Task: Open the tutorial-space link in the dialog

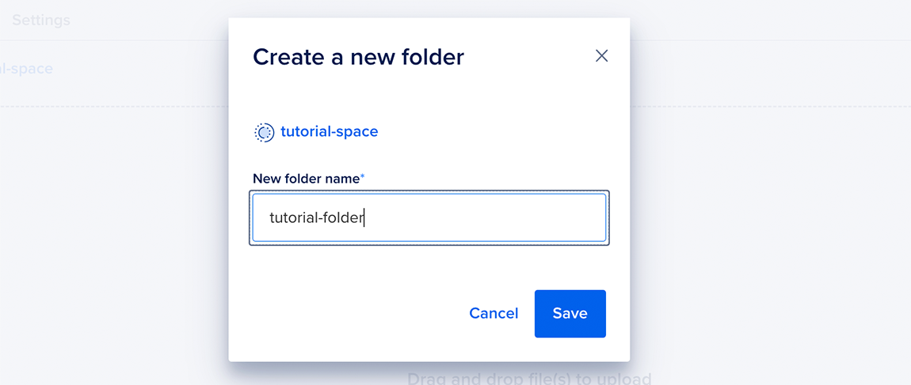Action: point(329,131)
